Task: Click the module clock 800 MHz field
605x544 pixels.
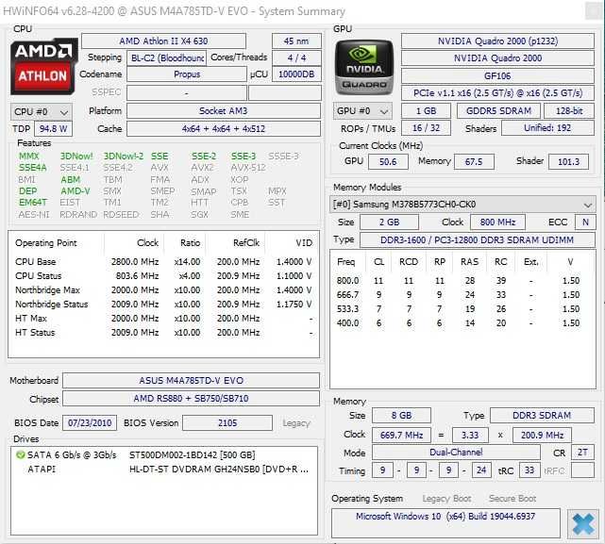Action: 497,223
